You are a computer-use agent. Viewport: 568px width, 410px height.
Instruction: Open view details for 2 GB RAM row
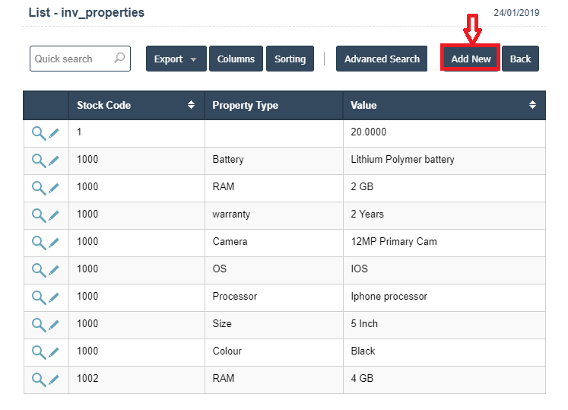(x=38, y=187)
